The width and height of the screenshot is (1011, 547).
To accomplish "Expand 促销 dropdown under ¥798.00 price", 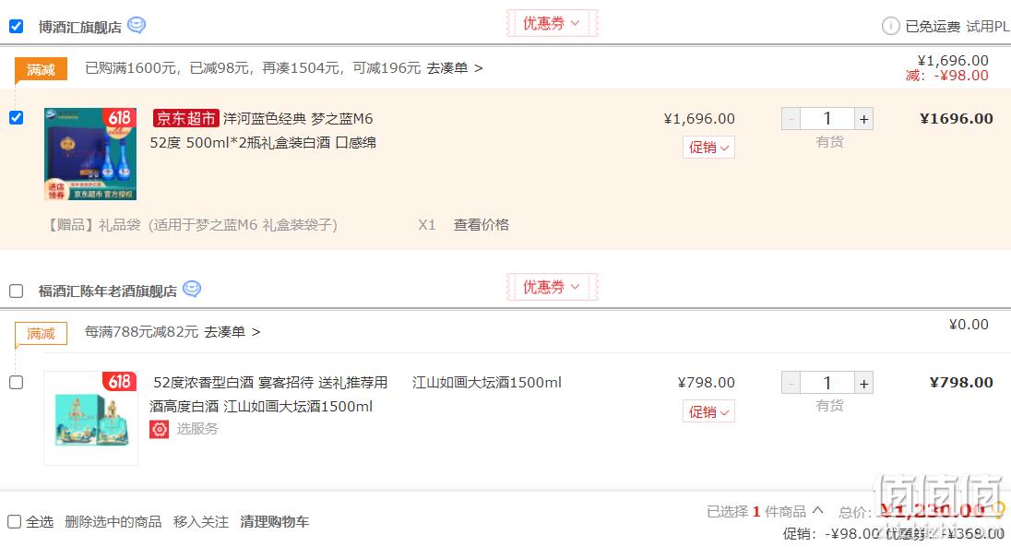I will pyautogui.click(x=708, y=411).
